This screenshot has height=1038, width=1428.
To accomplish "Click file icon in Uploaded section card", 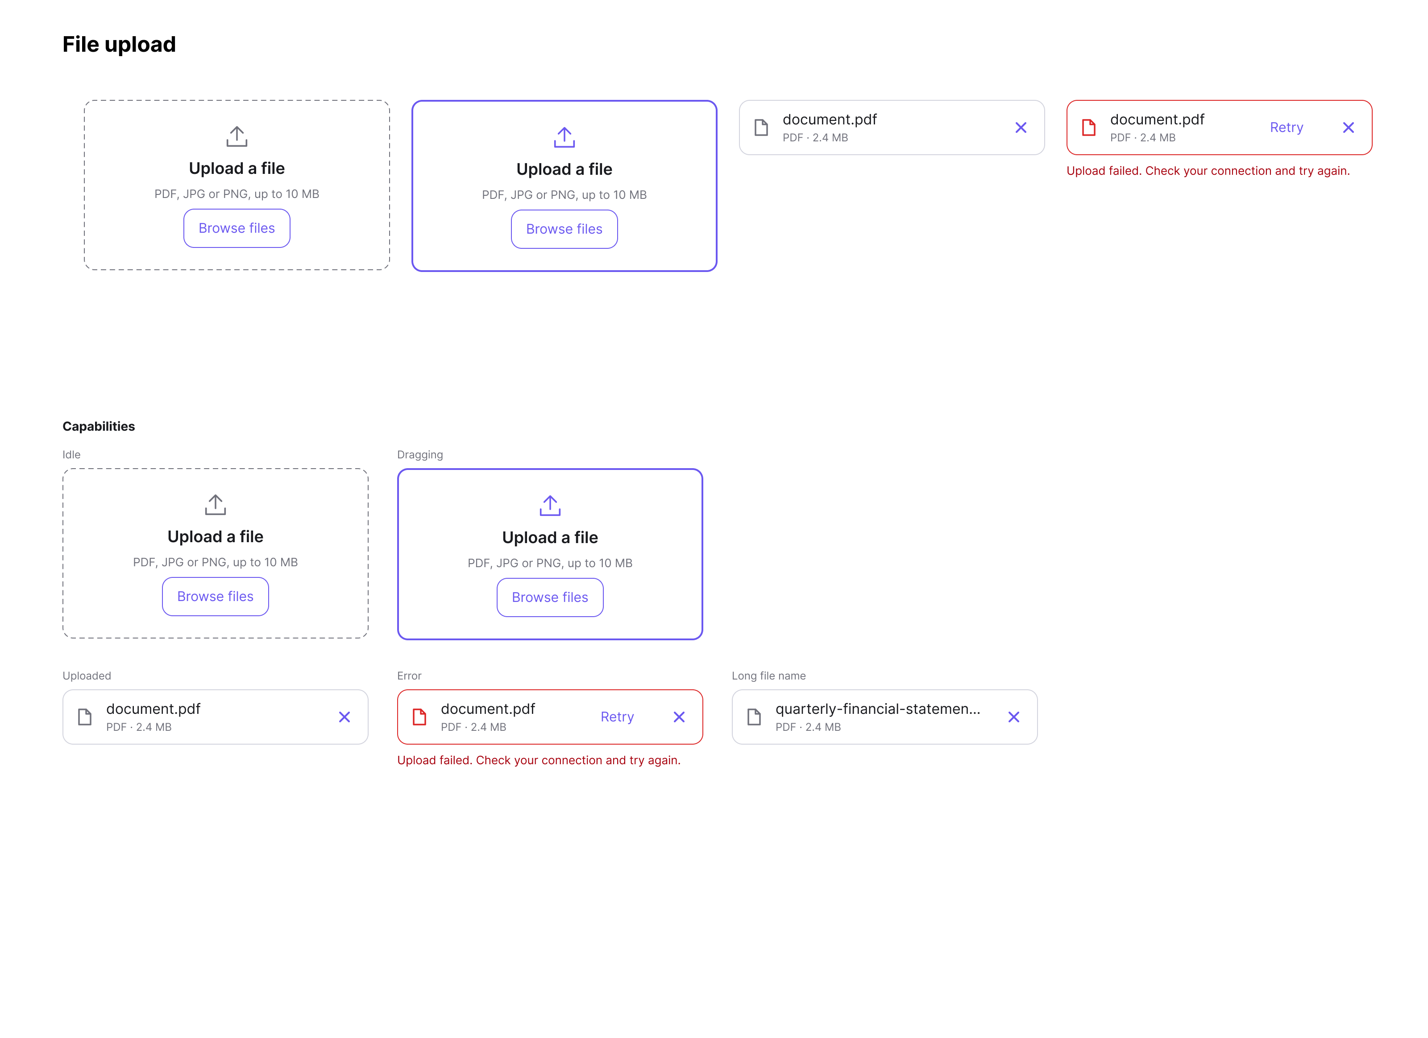I will [84, 717].
